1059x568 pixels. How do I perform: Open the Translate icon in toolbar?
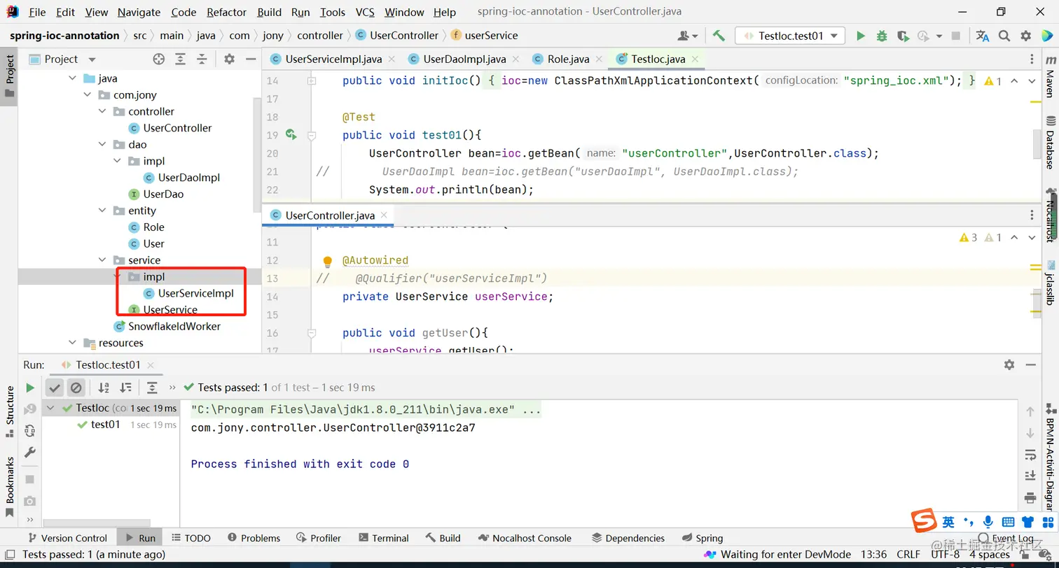coord(983,36)
